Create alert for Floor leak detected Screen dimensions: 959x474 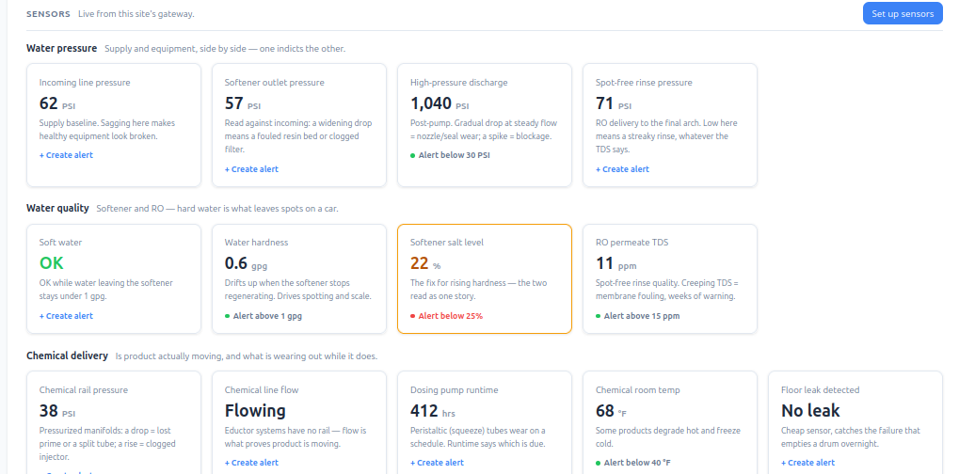coord(807,463)
